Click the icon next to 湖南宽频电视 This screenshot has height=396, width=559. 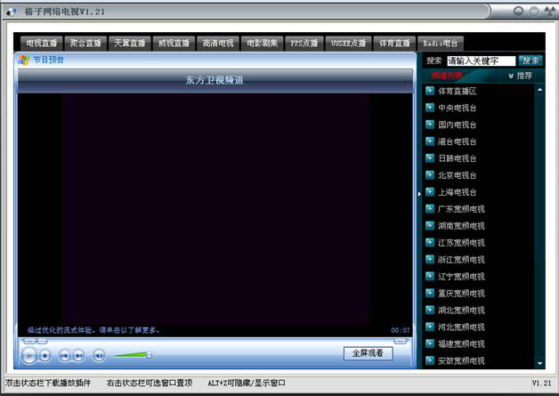pyautogui.click(x=430, y=226)
